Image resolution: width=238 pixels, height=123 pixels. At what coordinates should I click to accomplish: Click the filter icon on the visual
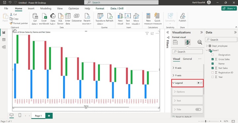(x=147, y=34)
